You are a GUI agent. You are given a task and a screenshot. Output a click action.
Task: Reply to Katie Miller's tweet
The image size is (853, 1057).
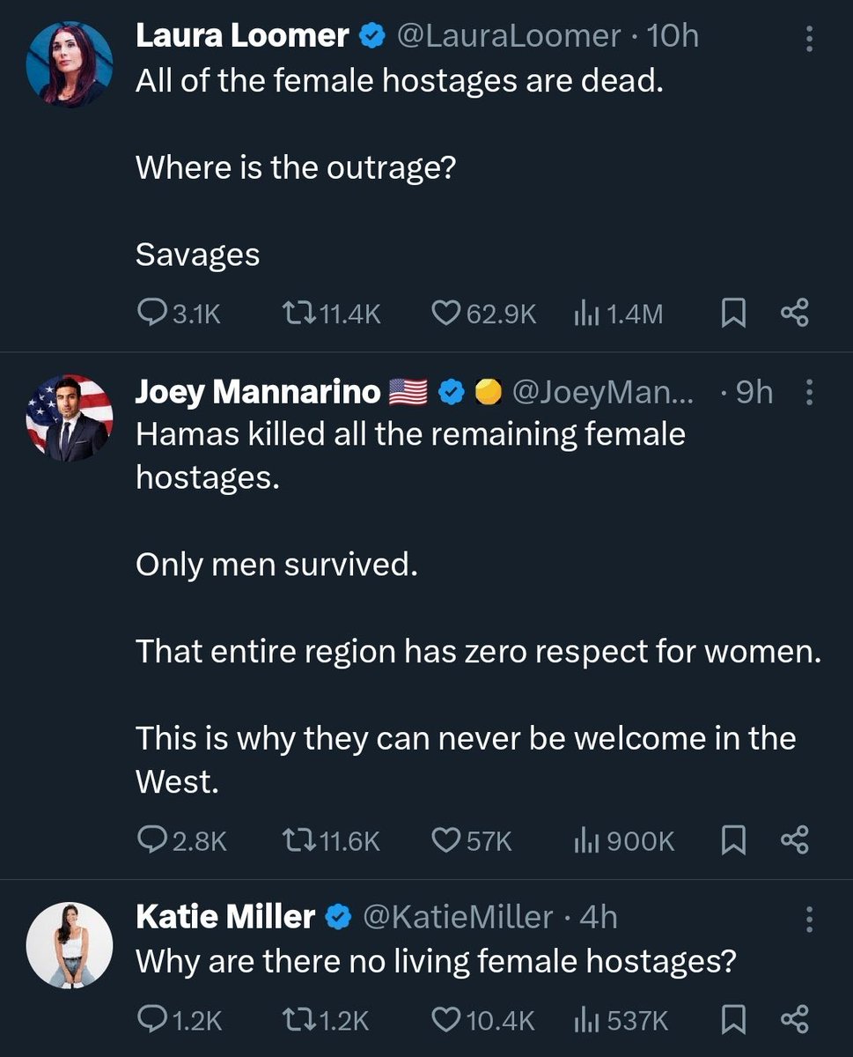pos(180,1019)
